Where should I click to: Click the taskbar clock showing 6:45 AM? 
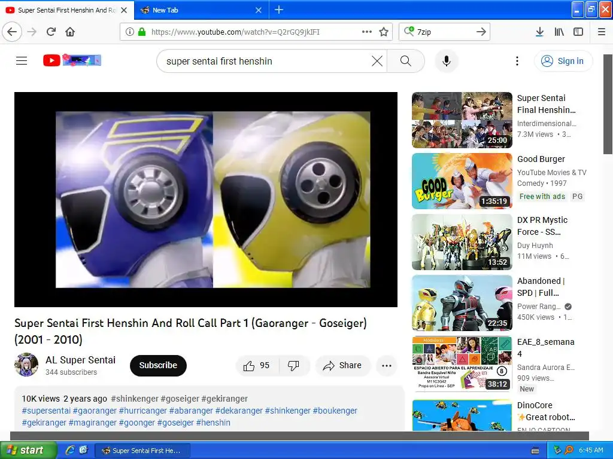591,451
